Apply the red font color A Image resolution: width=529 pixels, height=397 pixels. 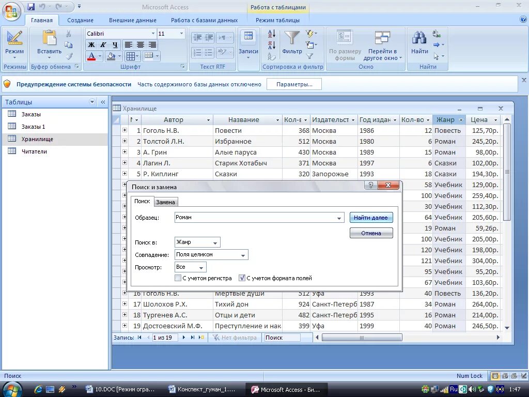click(x=91, y=56)
